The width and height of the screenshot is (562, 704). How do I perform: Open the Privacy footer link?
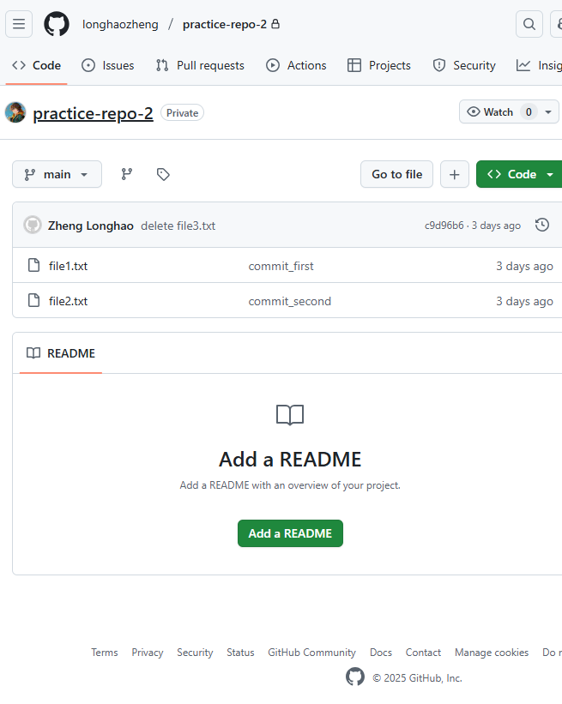point(148,653)
